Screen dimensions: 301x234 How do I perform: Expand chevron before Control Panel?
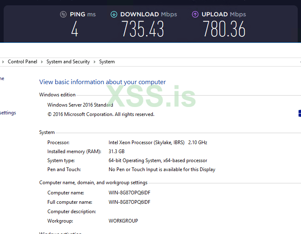(3, 62)
